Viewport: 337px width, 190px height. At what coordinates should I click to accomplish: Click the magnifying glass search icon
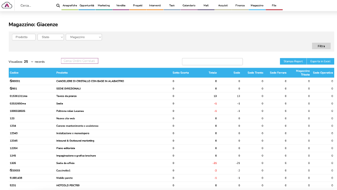click(58, 6)
